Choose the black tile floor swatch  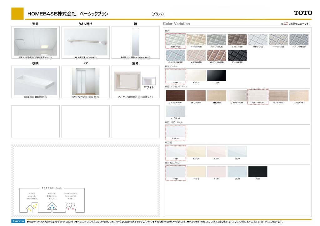[237, 55]
